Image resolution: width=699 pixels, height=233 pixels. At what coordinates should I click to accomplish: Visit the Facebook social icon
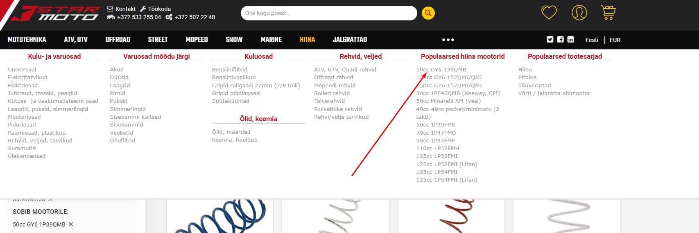click(560, 40)
